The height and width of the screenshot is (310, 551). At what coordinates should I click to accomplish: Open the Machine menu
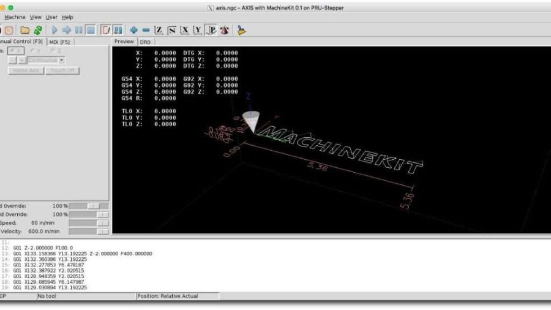point(15,17)
